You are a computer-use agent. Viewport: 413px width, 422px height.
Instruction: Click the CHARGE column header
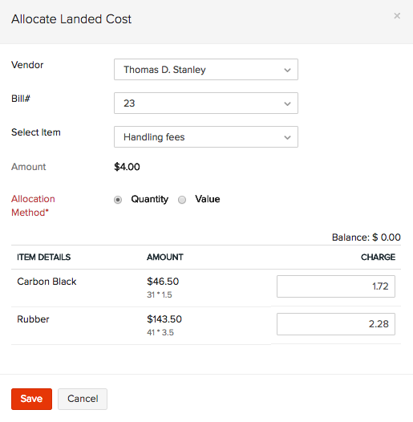[x=378, y=258]
